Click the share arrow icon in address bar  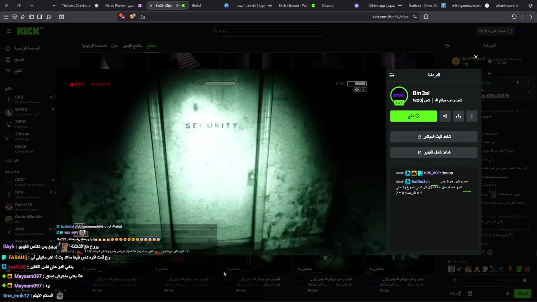pos(143,17)
